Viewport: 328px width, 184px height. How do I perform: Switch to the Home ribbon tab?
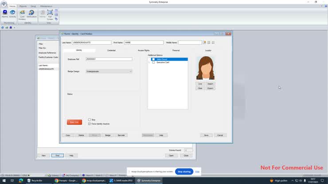[12, 6]
